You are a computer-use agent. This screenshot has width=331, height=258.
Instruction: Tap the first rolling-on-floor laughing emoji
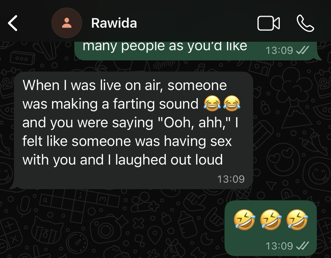pos(244,219)
